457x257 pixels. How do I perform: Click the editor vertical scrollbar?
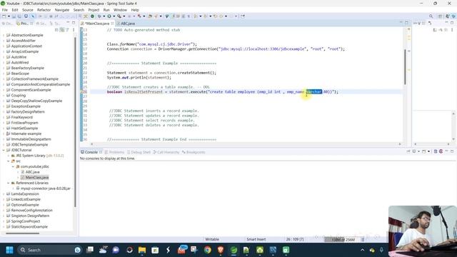(405, 67)
